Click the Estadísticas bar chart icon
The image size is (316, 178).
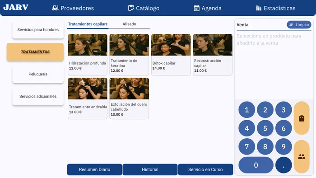(259, 8)
